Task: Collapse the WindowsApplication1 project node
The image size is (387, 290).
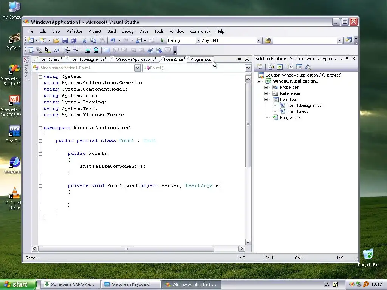Action: [x=259, y=82]
